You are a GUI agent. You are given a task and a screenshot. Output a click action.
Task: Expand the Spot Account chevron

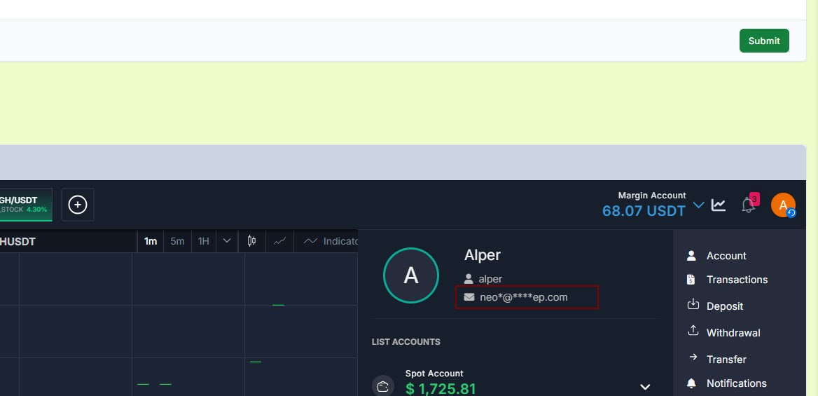pos(645,387)
